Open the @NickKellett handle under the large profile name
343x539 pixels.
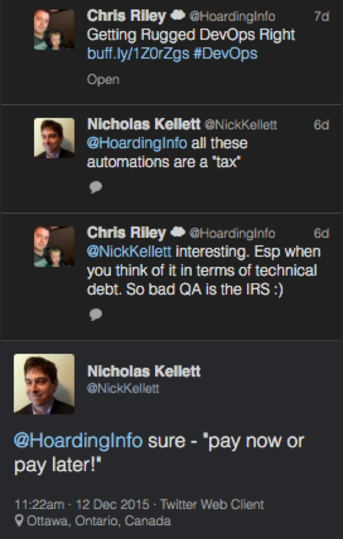(123, 388)
